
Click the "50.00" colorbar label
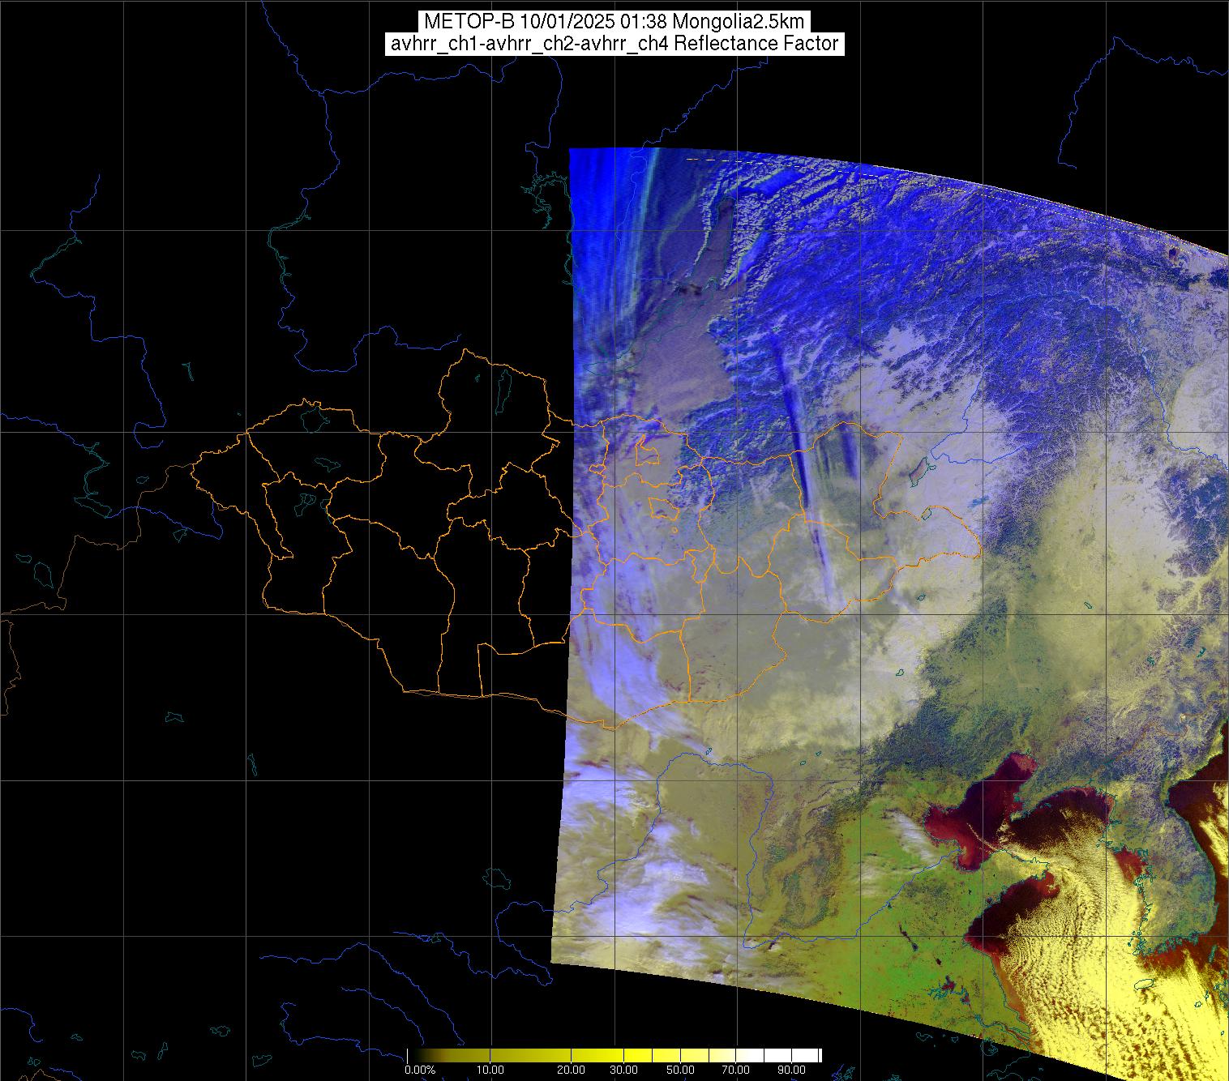point(681,1071)
